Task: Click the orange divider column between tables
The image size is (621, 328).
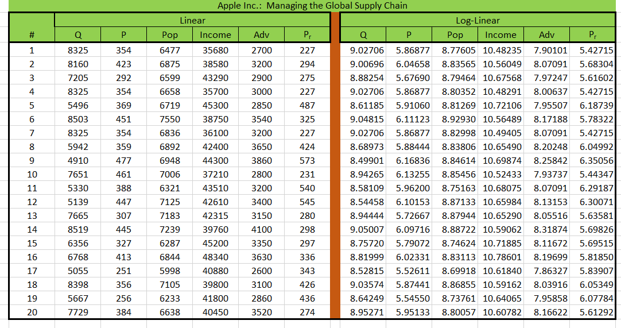Action: tap(336, 172)
